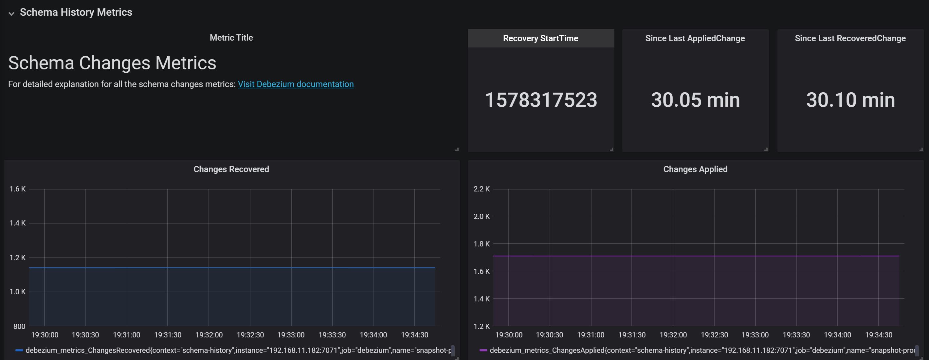
Task: Grab the Since Last AppliedChange panel resize handle
Action: (x=766, y=149)
